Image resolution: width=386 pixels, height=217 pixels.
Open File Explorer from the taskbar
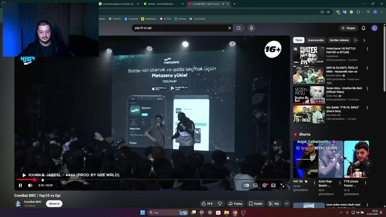226,212
